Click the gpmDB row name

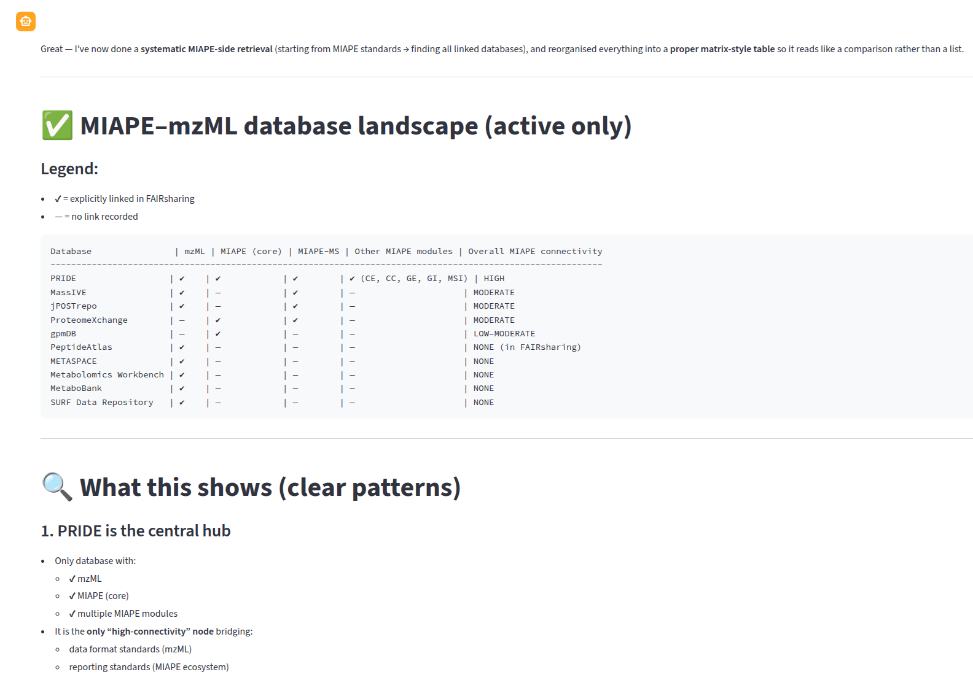tap(63, 334)
